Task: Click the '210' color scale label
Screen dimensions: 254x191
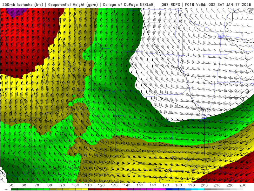Action: point(217,185)
